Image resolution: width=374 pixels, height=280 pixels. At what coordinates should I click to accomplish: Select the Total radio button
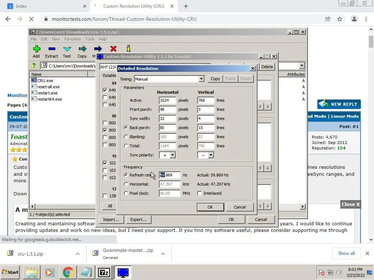(x=126, y=146)
